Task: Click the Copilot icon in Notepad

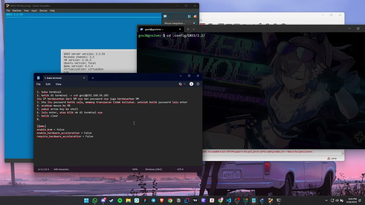Action: 180,84
